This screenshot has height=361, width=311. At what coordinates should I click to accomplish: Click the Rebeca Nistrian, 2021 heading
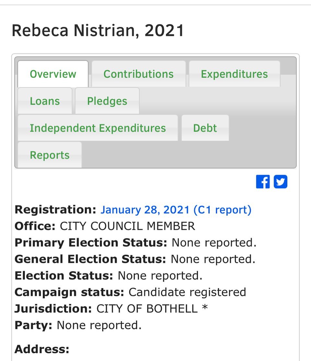pos(98,31)
